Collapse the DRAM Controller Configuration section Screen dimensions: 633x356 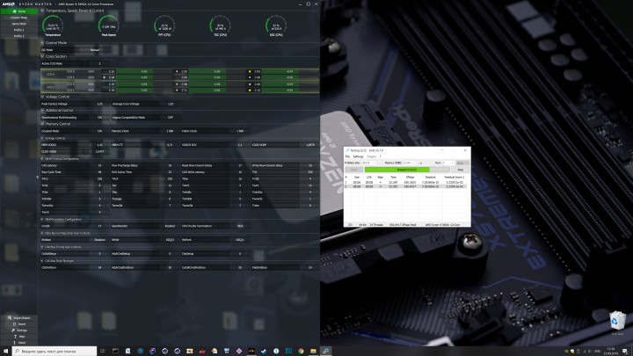pos(42,219)
